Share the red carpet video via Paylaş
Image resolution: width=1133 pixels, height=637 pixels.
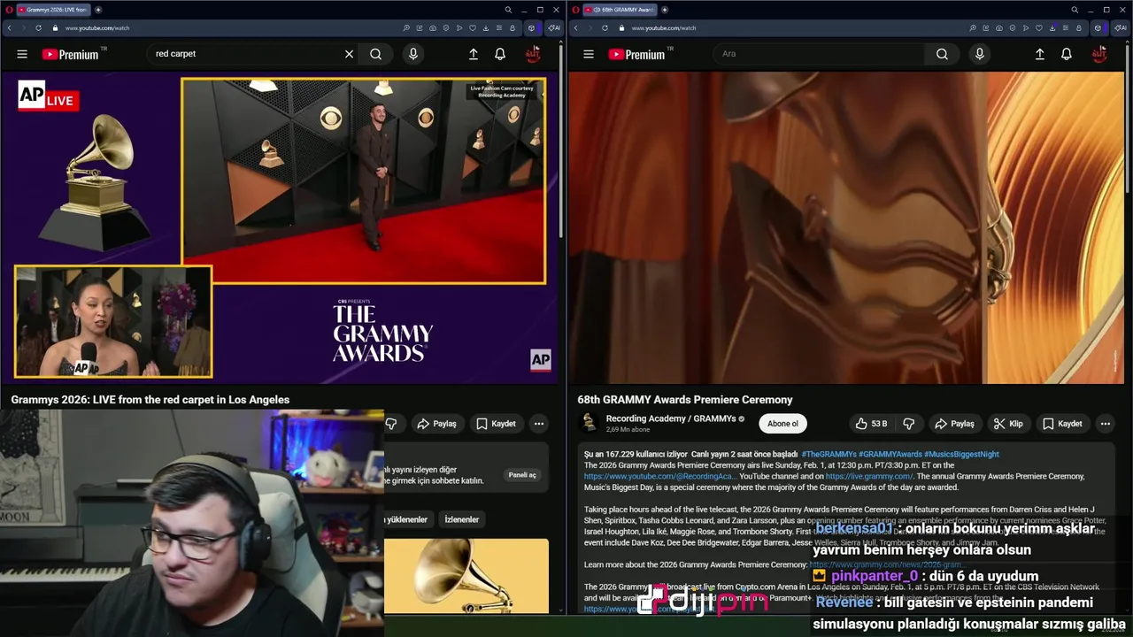pos(437,424)
